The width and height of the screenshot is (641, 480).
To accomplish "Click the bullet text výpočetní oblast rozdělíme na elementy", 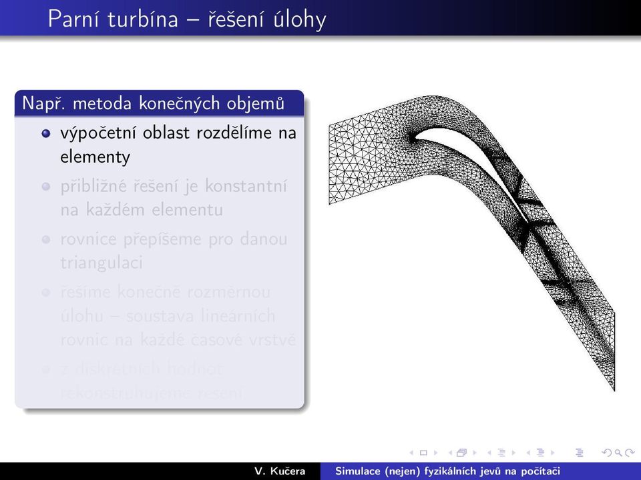I will (178, 145).
